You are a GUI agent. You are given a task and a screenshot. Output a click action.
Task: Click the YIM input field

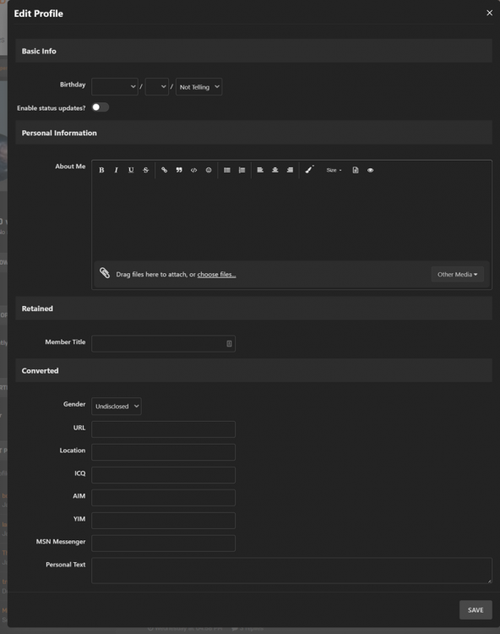pyautogui.click(x=163, y=521)
